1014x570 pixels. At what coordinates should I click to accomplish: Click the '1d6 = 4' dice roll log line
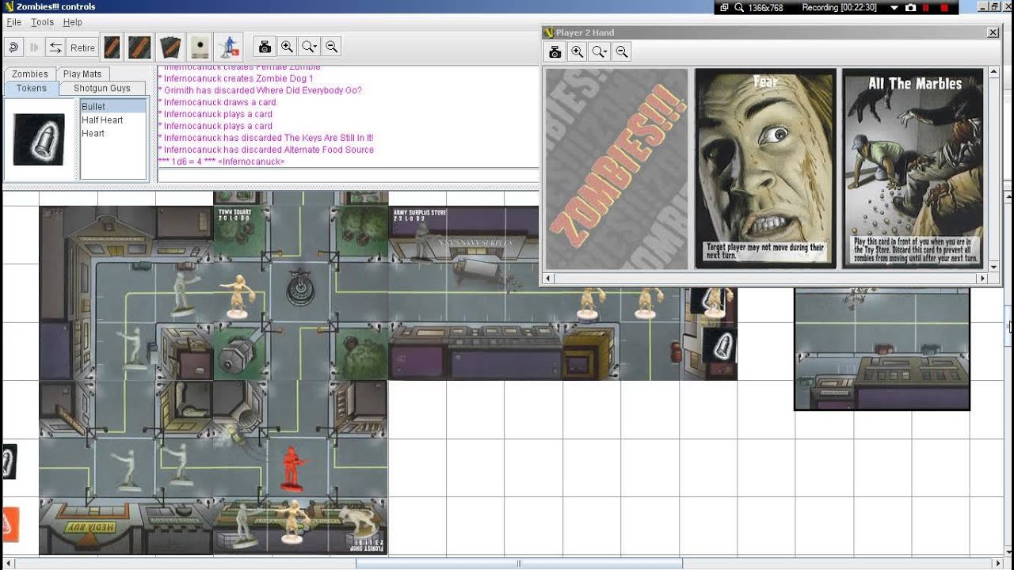(221, 161)
